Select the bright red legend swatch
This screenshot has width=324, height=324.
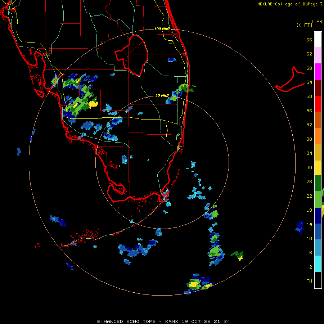318,104
